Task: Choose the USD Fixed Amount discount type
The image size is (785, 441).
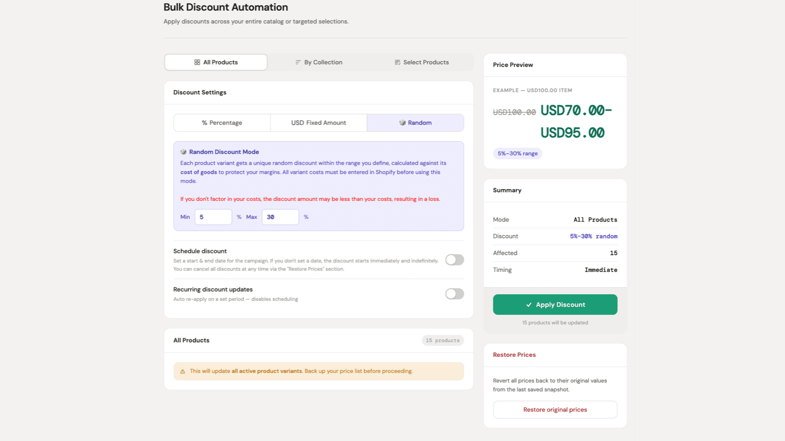Action: pyautogui.click(x=318, y=123)
